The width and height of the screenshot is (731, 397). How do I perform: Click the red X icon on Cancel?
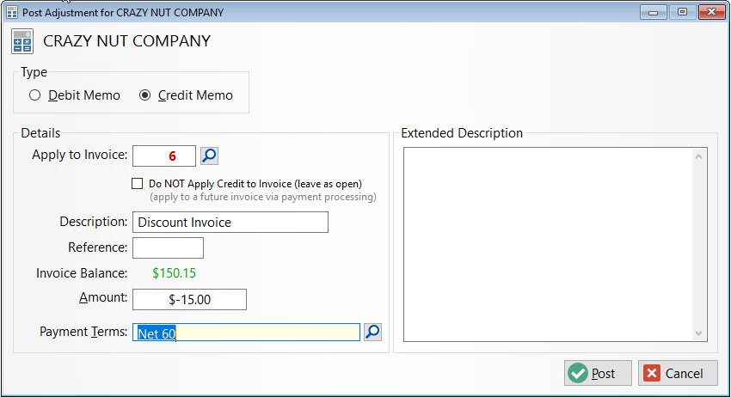coord(652,373)
